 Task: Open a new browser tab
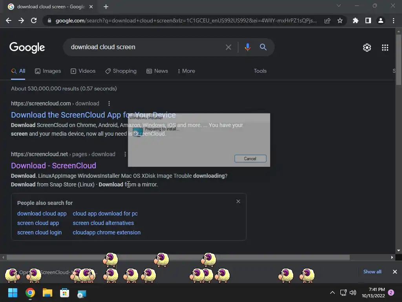pos(106,7)
